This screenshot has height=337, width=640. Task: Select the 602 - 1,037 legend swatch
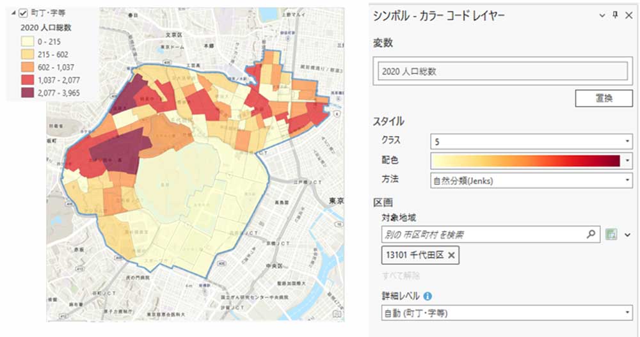point(29,68)
